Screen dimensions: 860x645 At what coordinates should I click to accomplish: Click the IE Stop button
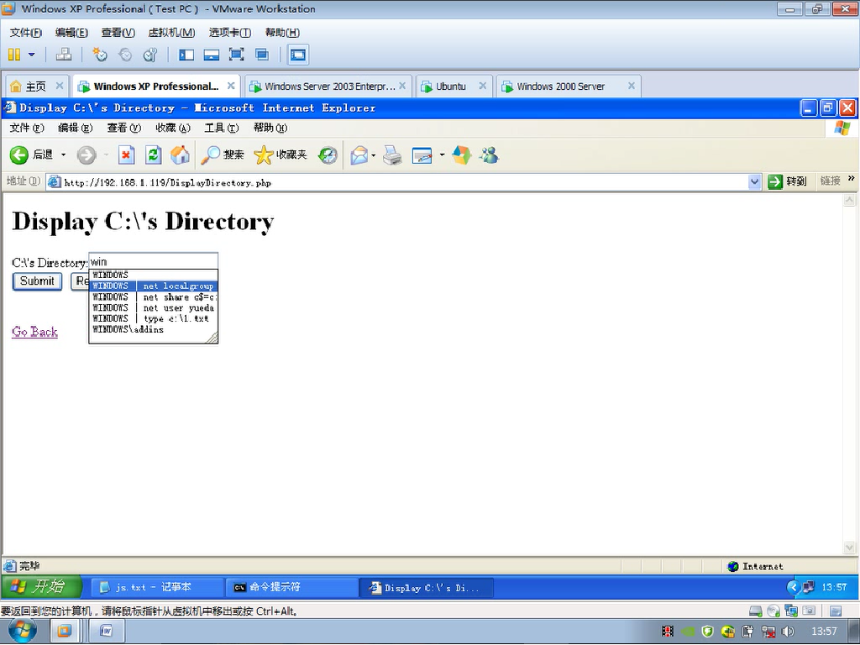(126, 155)
